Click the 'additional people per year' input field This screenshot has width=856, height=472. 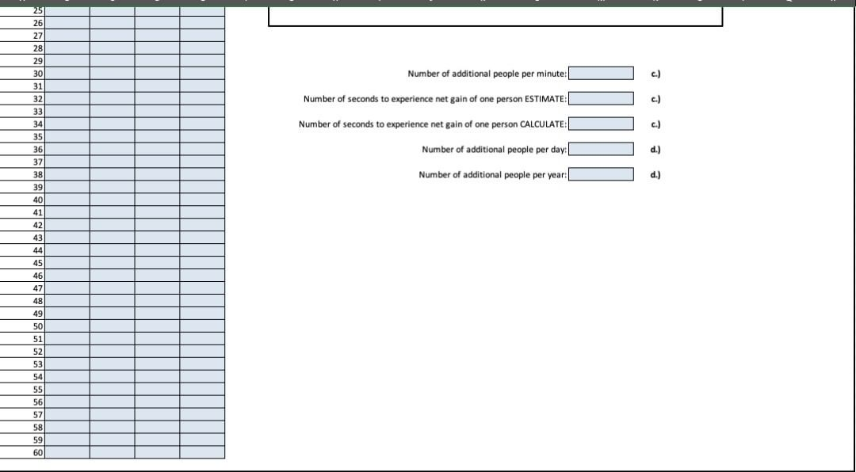[601, 174]
